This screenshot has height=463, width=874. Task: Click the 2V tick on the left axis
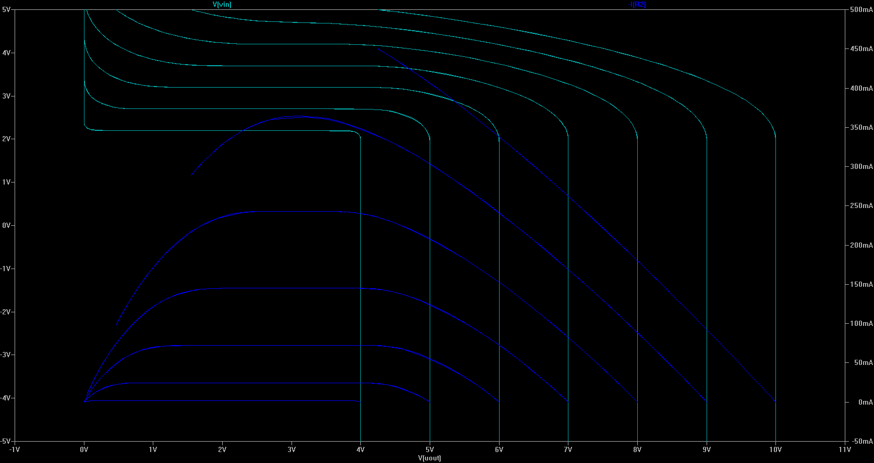click(x=6, y=139)
